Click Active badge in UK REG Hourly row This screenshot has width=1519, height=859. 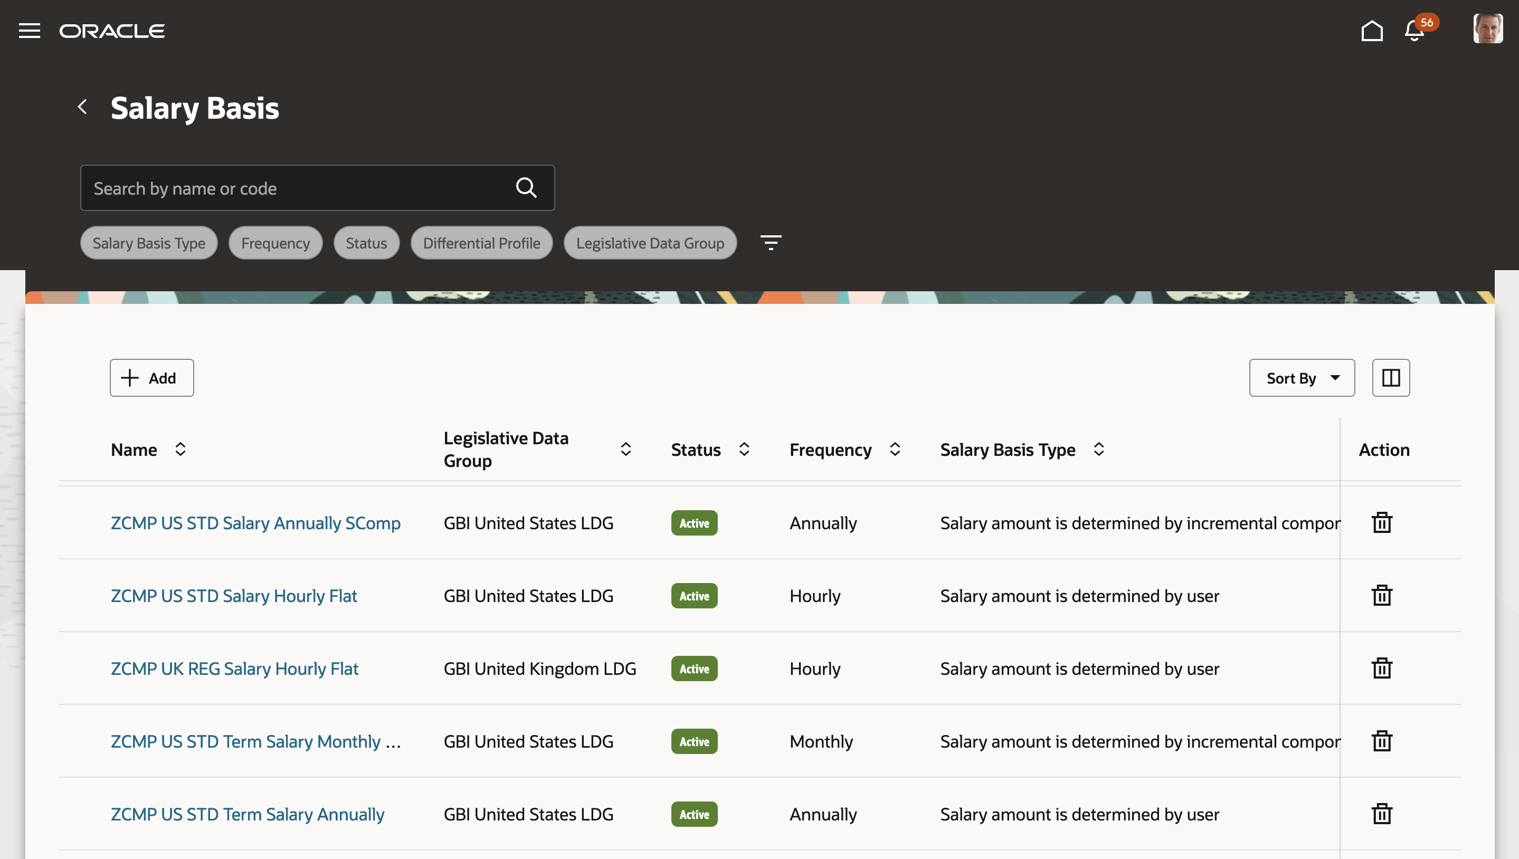click(x=694, y=669)
